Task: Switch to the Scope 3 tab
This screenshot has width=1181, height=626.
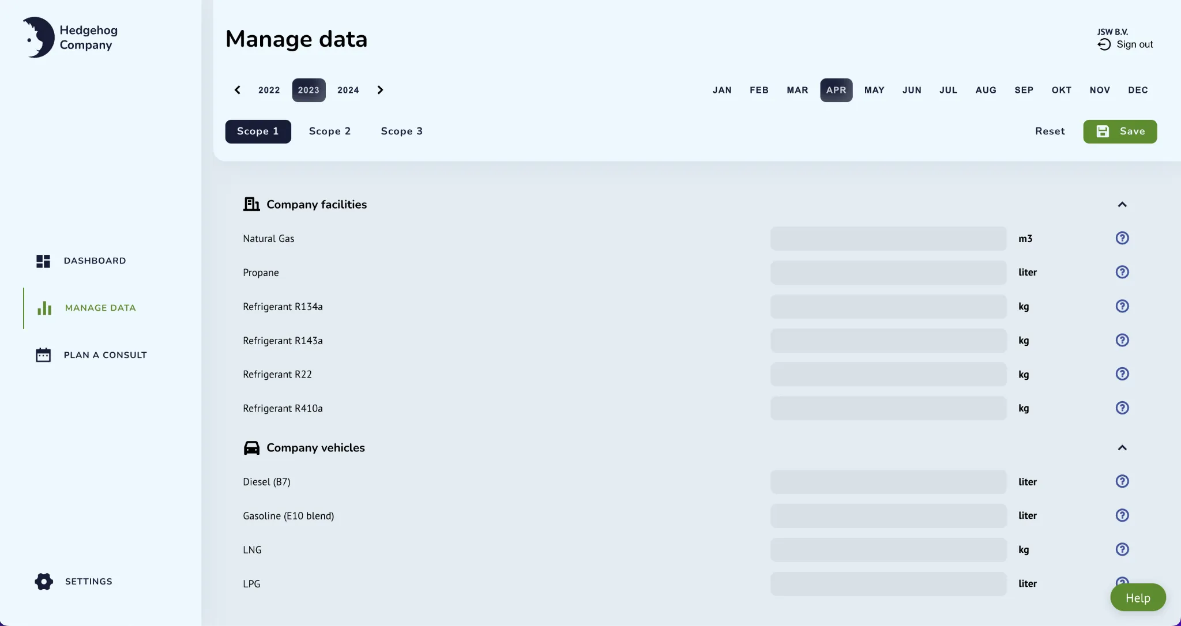Action: [401, 131]
